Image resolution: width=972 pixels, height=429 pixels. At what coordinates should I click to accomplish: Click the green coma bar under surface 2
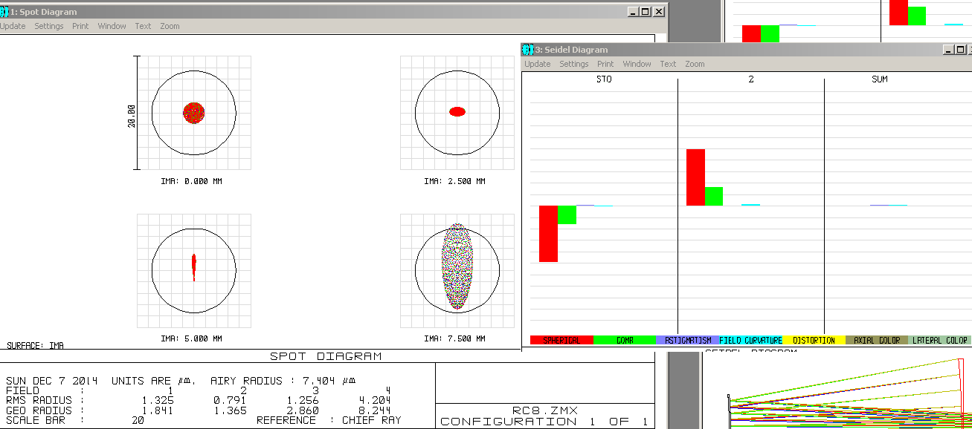point(714,196)
